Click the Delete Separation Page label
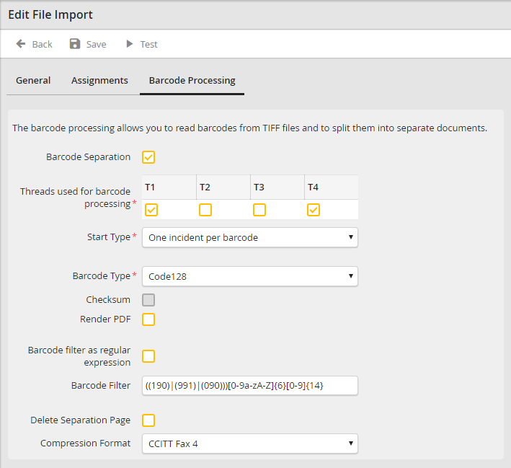This screenshot has width=511, height=468. click(x=81, y=420)
